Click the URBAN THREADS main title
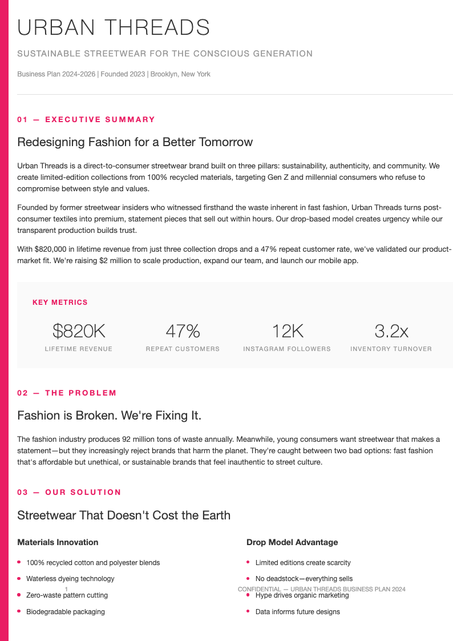Screen dimensions: 453x641 tap(114, 27)
